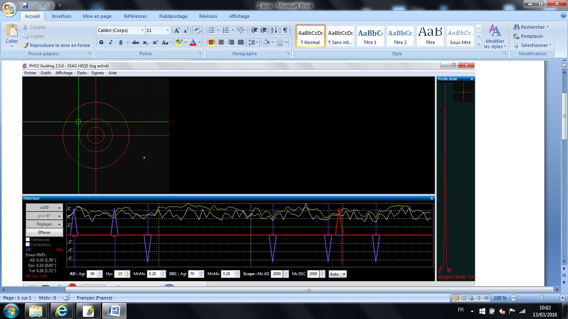Image resolution: width=568 pixels, height=319 pixels.
Task: Toggle the Corrections checkbox in Historique
Action: click(x=28, y=245)
